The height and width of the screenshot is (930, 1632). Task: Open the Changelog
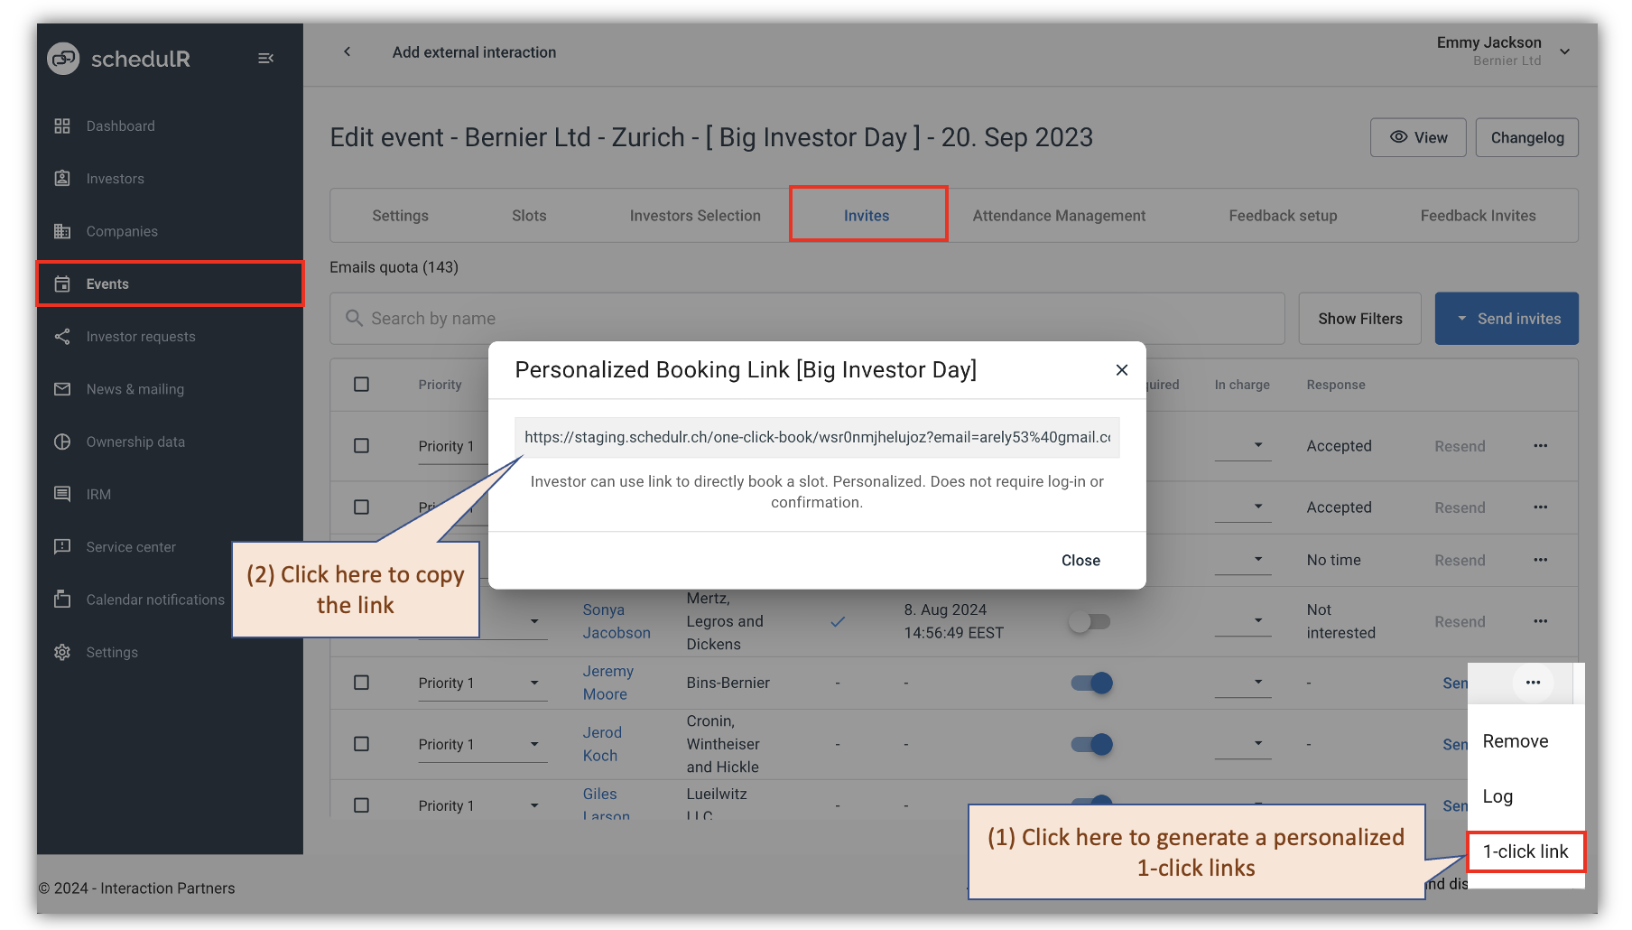coord(1526,137)
